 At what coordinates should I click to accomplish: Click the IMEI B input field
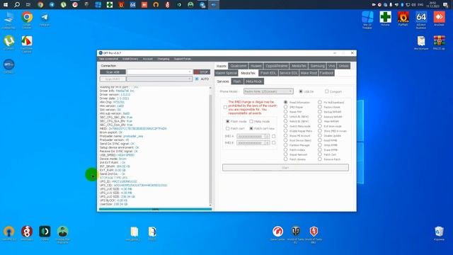pyautogui.click(x=251, y=143)
